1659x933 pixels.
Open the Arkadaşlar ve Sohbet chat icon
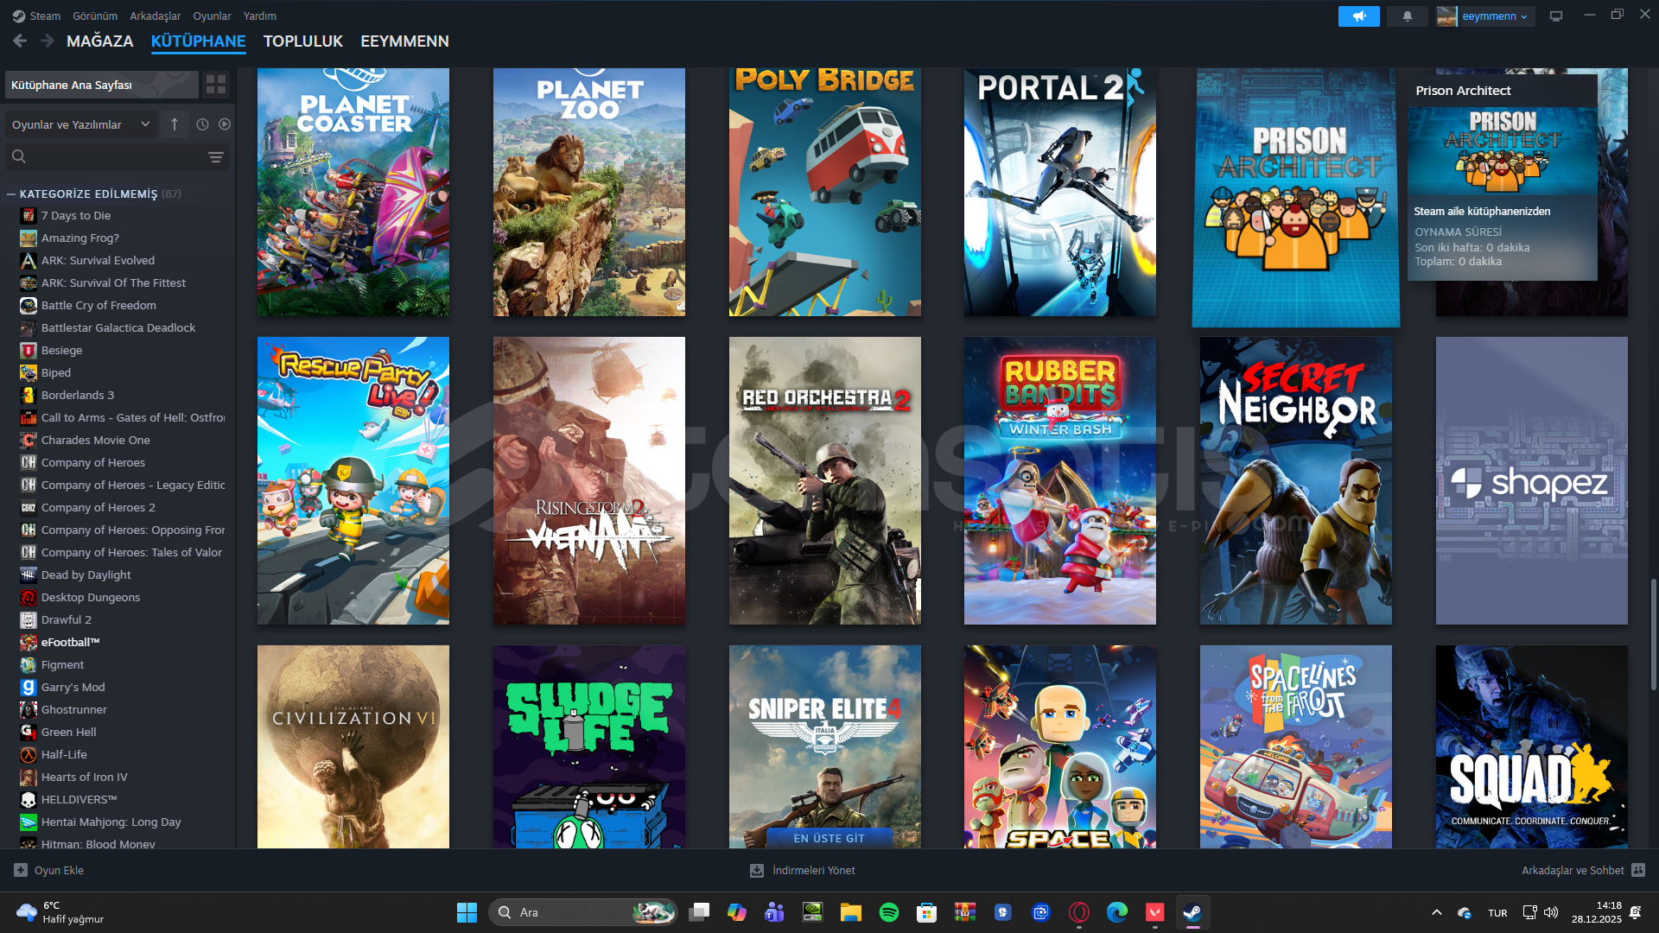[x=1638, y=871]
